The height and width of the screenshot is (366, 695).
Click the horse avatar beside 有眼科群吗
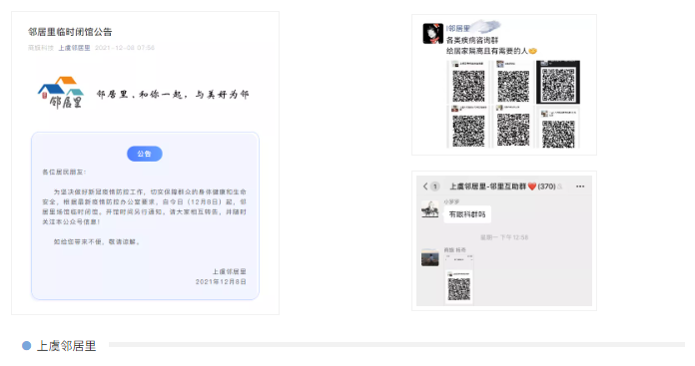(429, 209)
